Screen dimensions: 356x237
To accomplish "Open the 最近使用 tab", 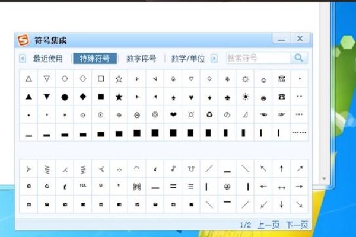I will pos(48,59).
